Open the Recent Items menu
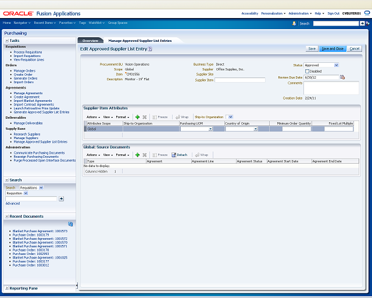 pos(45,23)
